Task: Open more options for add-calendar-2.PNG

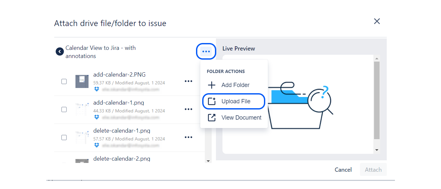Action: pos(188,81)
